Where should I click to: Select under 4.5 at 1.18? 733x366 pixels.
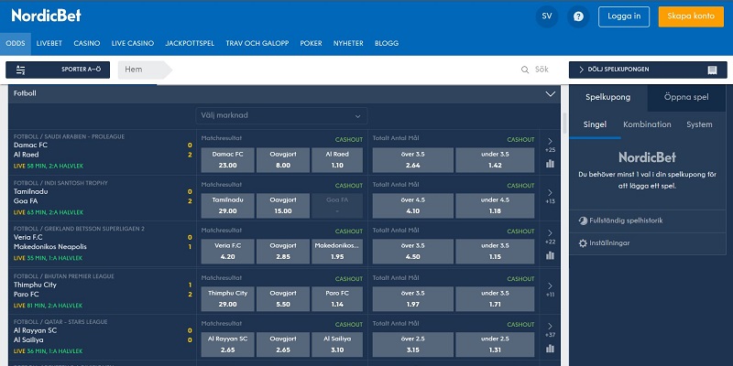coord(495,206)
